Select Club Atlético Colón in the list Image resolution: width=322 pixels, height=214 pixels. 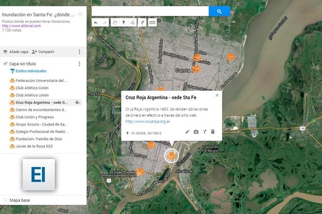(32, 88)
